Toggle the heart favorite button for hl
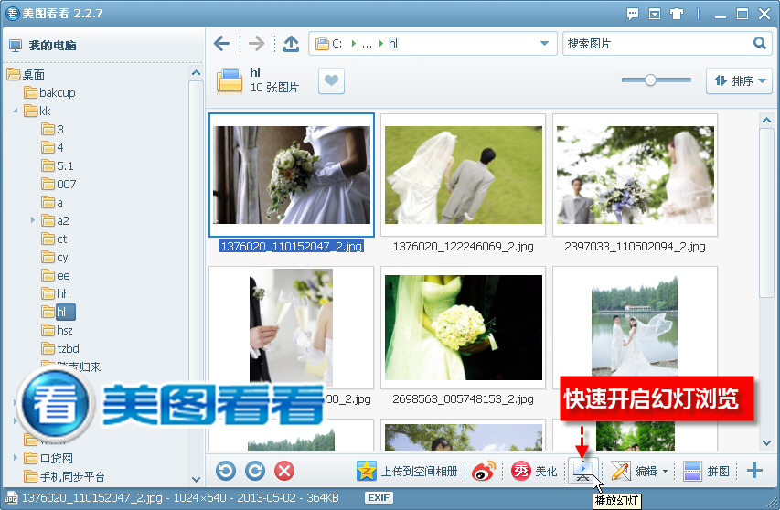 (331, 80)
